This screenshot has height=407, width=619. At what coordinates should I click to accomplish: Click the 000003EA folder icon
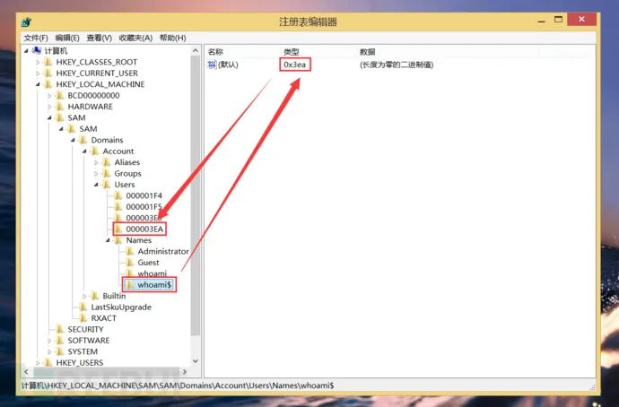click(118, 229)
